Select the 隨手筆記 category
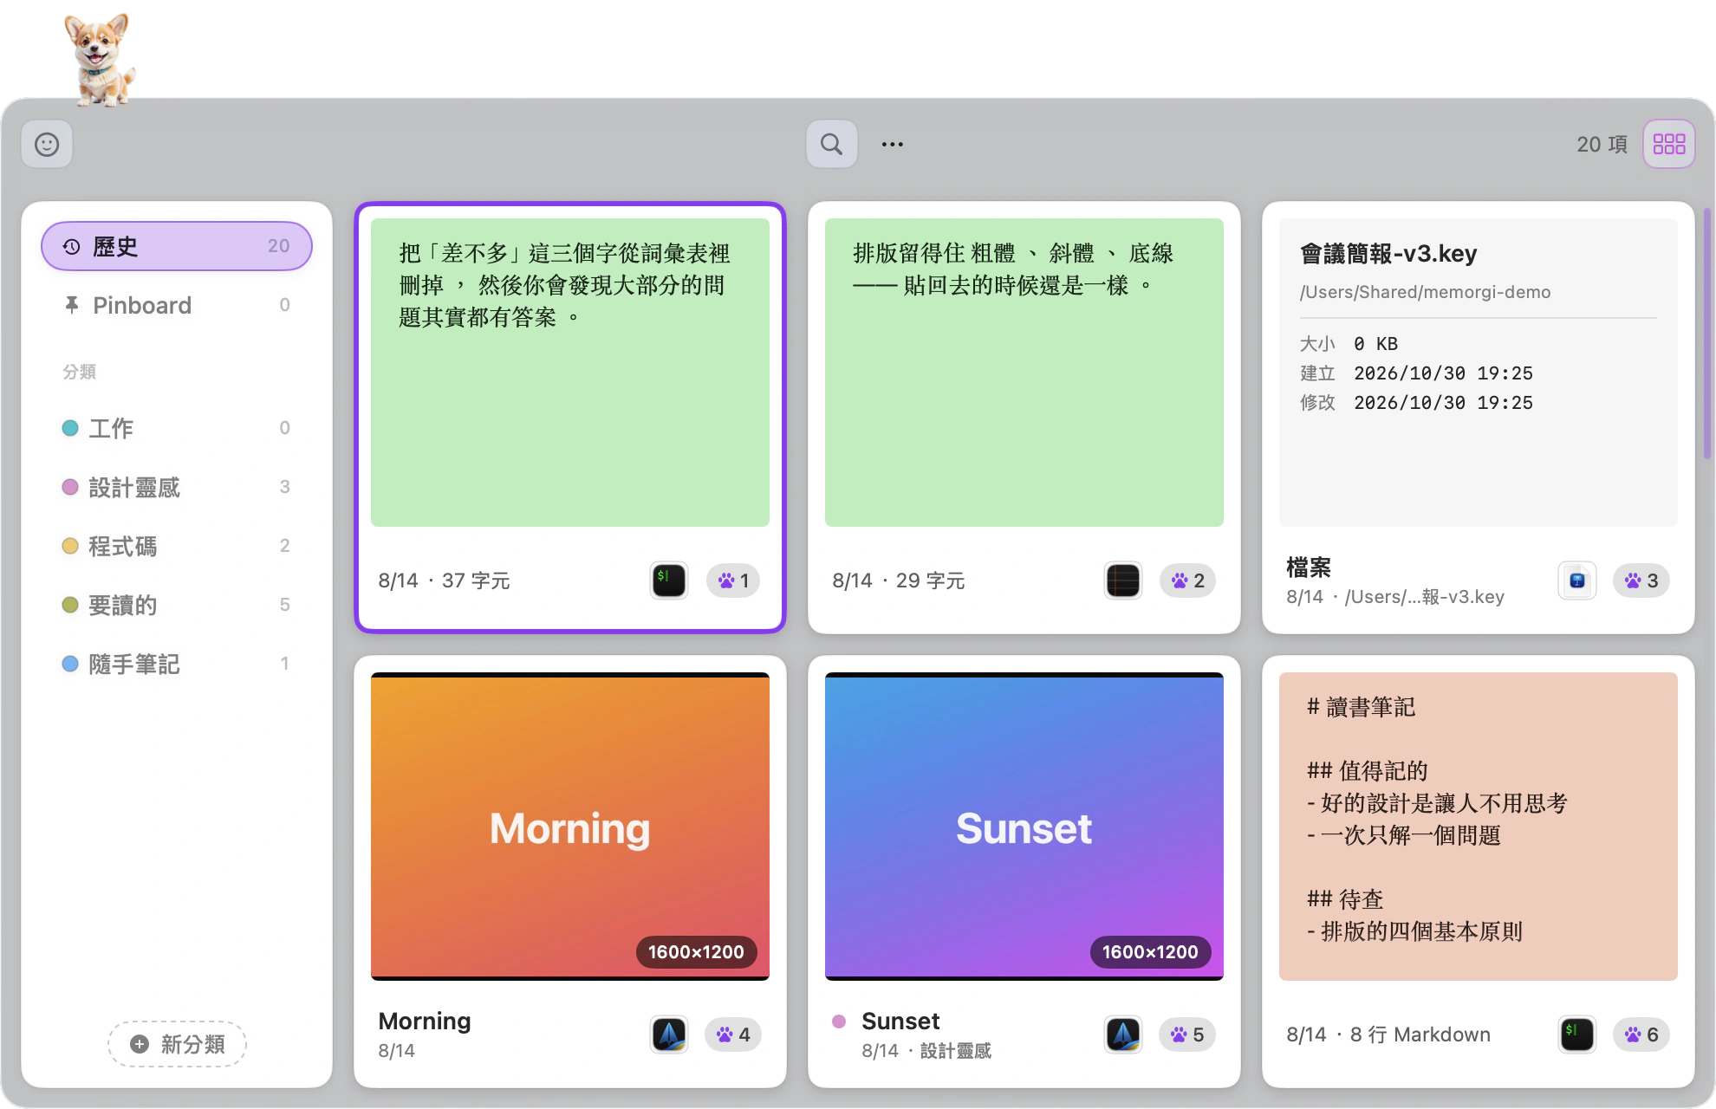Screen dimensions: 1716x1109 point(177,664)
